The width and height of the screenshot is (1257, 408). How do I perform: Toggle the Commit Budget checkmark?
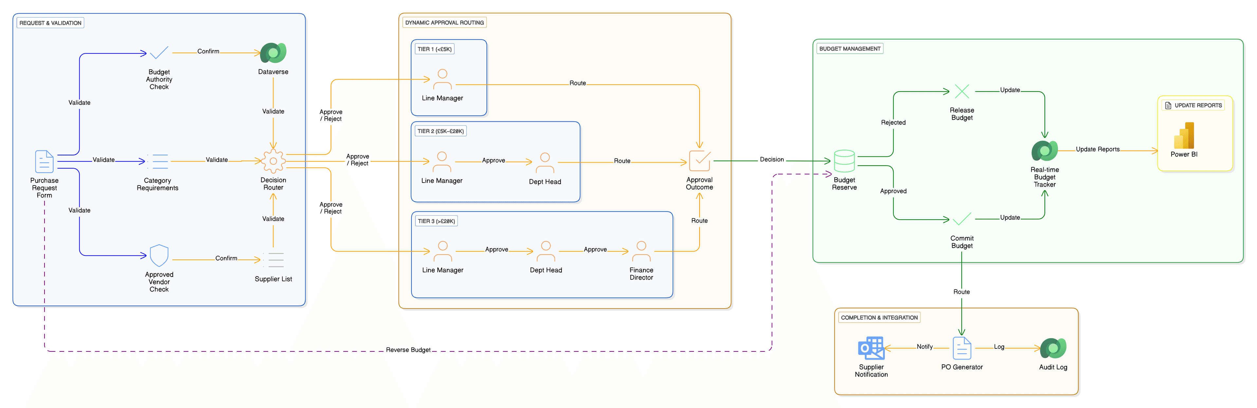point(961,219)
